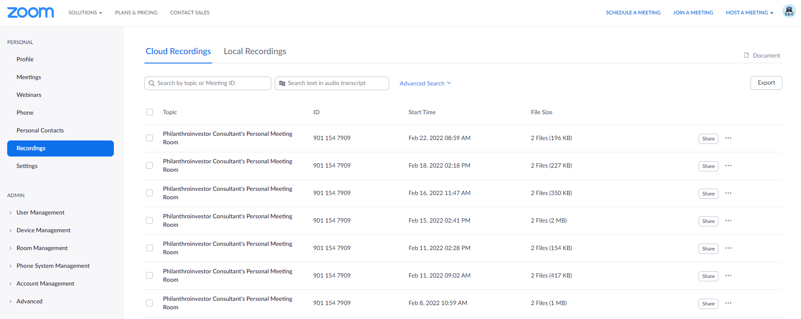Click the search magnifier icon

(152, 83)
